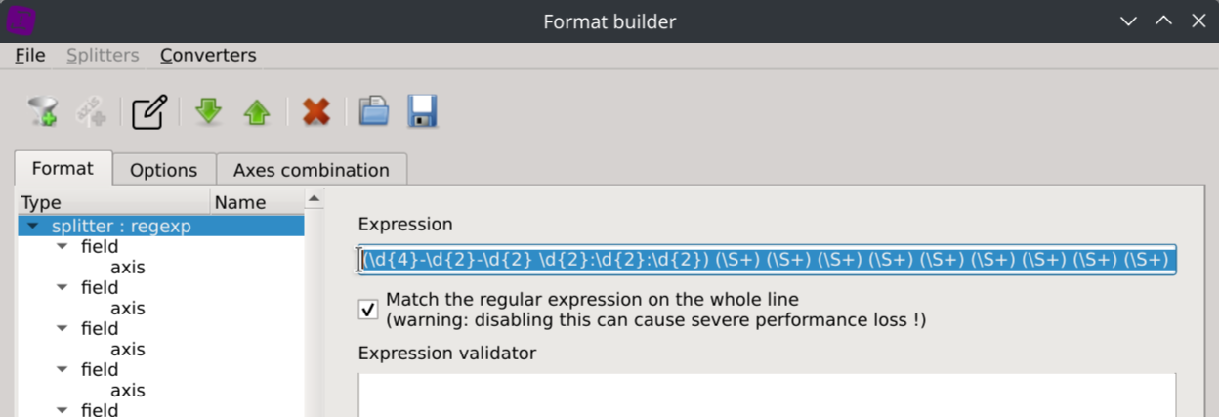This screenshot has height=417, width=1219.
Task: Save format with the floppy disk icon
Action: (x=423, y=111)
